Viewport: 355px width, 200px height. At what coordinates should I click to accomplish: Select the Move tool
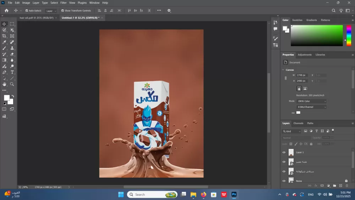point(4,24)
